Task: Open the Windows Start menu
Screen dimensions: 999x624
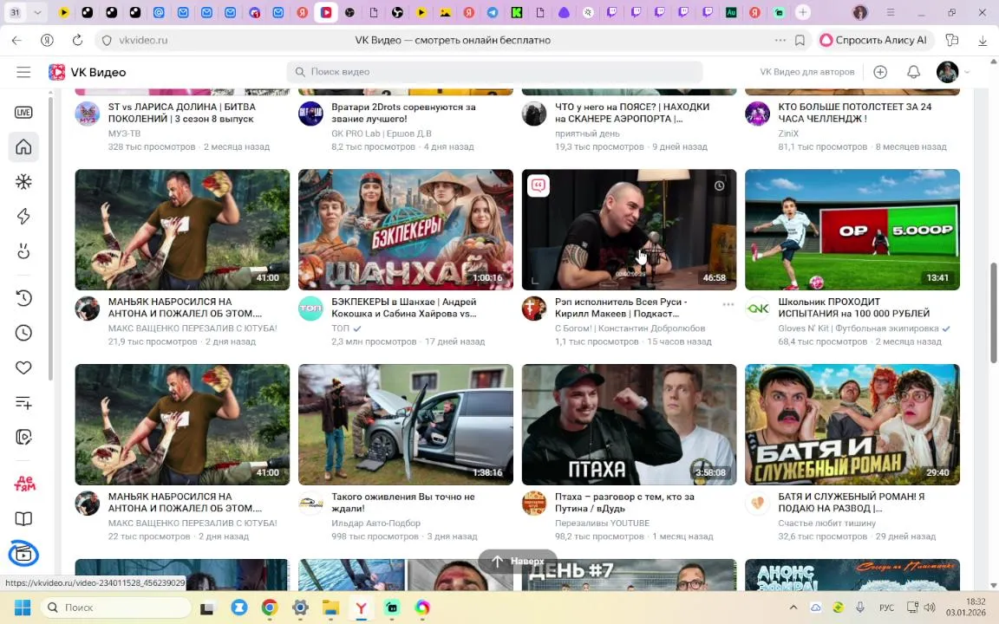Action: [x=23, y=608]
